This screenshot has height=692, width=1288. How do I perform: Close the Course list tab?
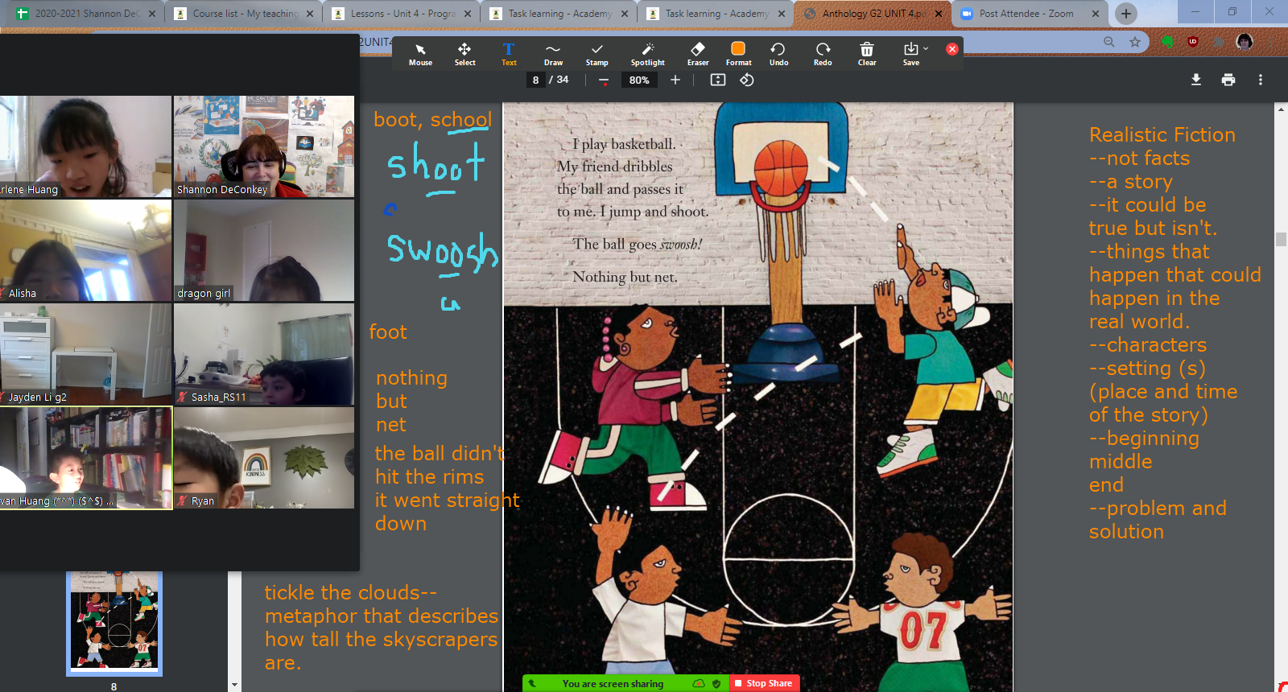pos(310,14)
